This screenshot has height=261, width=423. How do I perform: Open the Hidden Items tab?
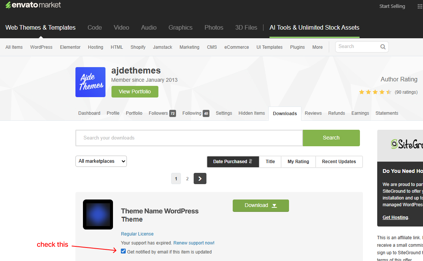(251, 113)
